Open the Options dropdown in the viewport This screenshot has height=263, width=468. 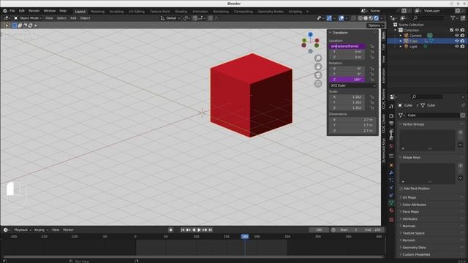[375, 26]
